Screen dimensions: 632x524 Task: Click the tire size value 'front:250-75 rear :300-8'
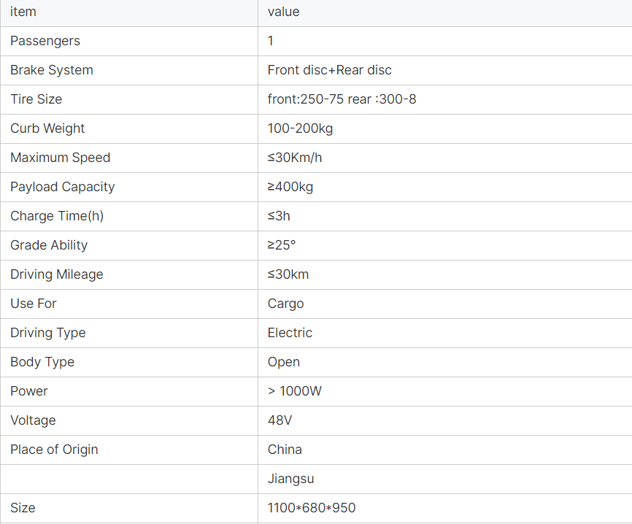(342, 99)
